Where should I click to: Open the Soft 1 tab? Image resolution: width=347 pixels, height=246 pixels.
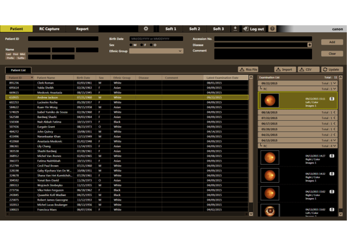coord(171,29)
